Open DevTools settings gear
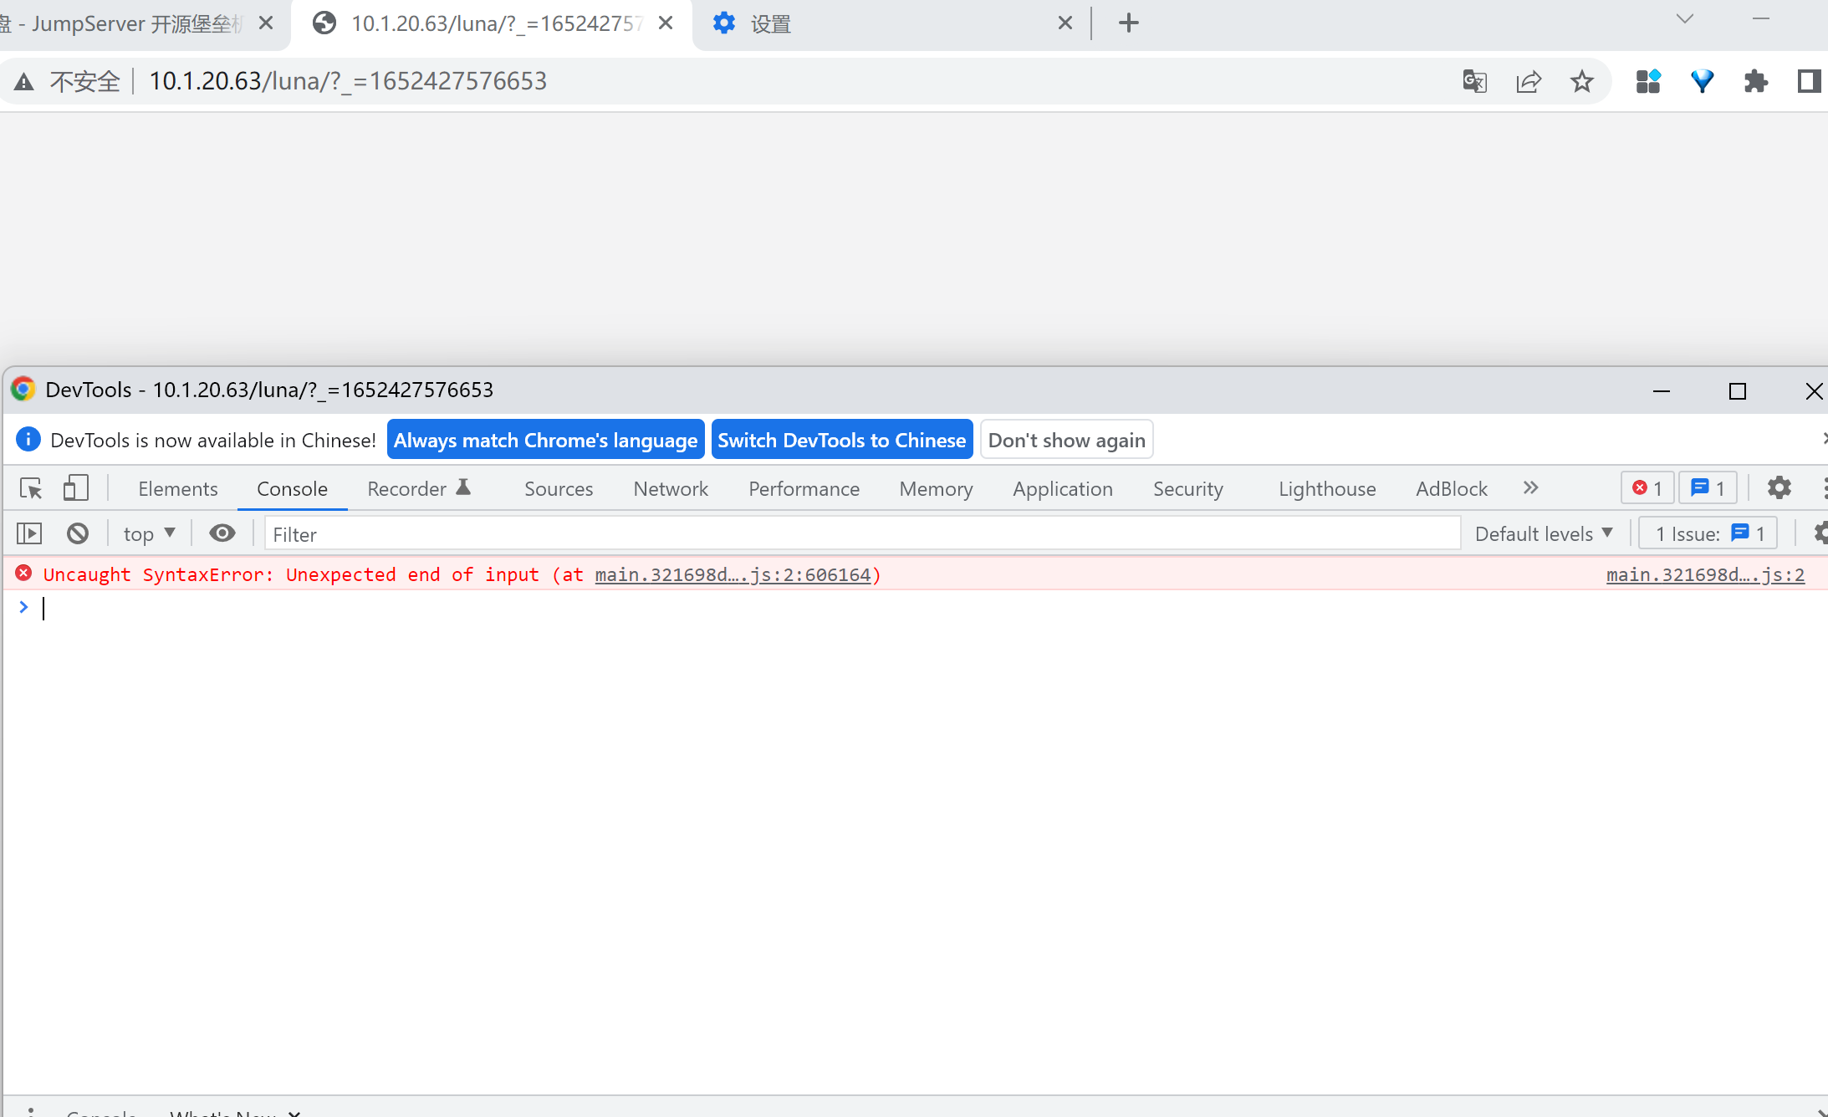The width and height of the screenshot is (1828, 1117). pyautogui.click(x=1779, y=488)
